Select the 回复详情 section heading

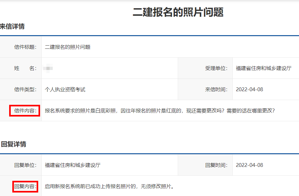click(13, 144)
